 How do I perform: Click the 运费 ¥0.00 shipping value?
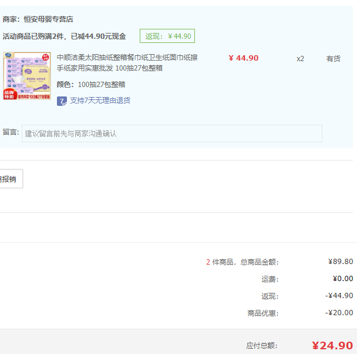342,279
